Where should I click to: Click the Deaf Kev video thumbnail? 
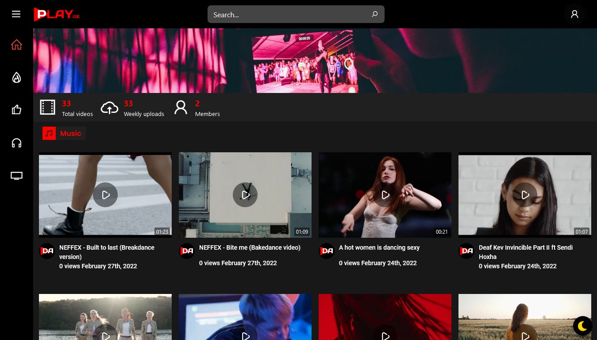point(525,195)
